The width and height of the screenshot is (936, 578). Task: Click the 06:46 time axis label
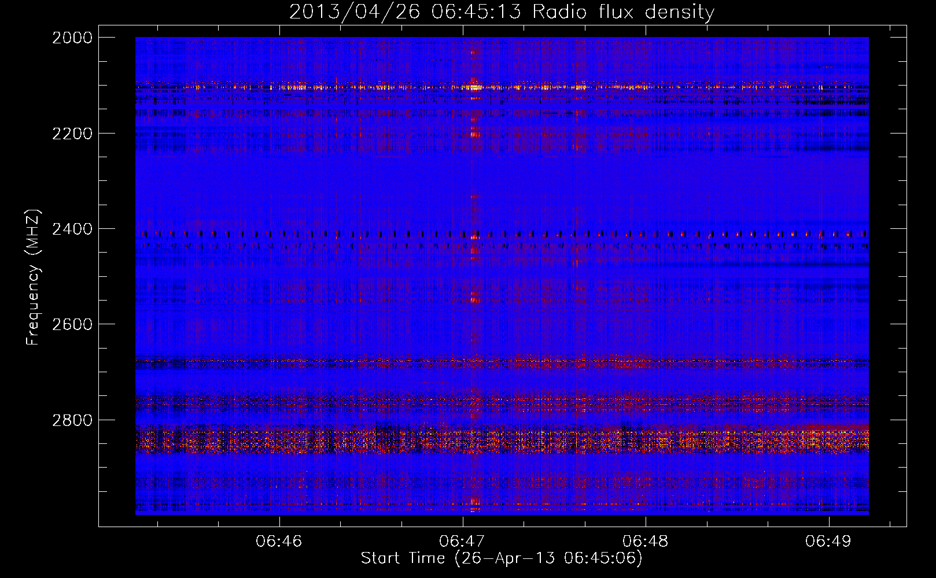(279, 541)
